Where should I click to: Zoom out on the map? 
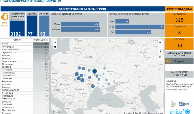[160, 47]
